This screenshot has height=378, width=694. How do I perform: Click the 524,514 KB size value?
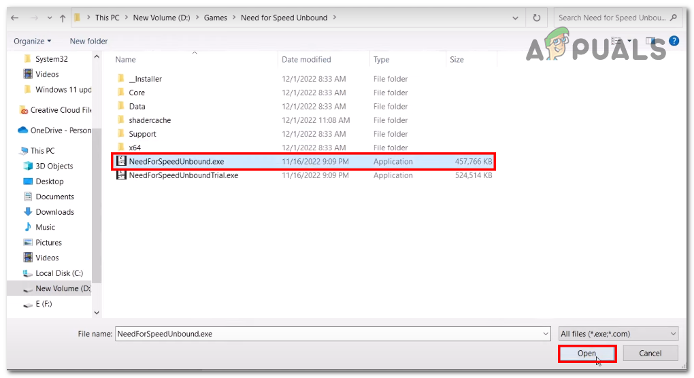coord(474,175)
